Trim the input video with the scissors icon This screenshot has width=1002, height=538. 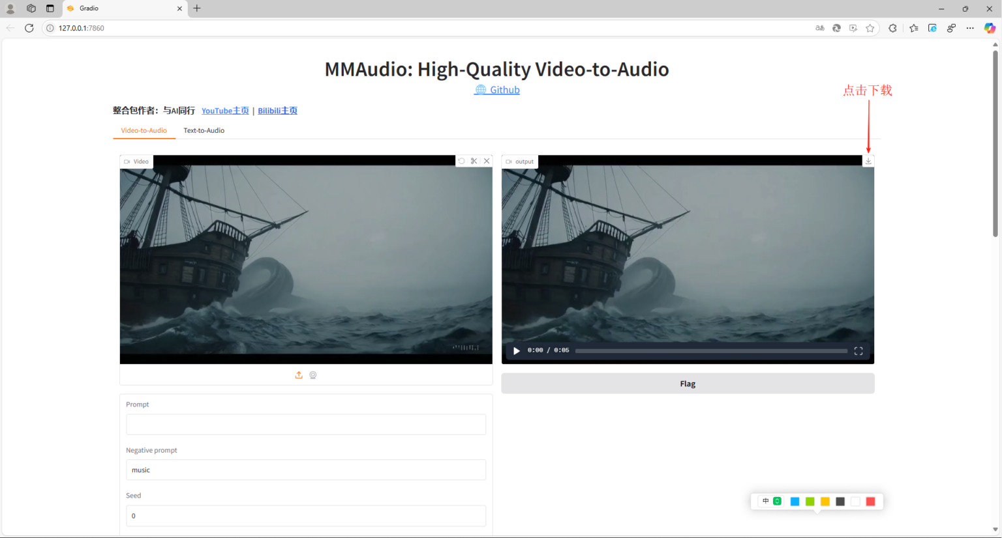click(x=474, y=161)
